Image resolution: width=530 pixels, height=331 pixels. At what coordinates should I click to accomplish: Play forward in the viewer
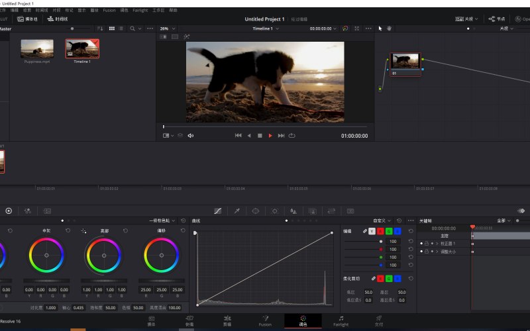(270, 136)
